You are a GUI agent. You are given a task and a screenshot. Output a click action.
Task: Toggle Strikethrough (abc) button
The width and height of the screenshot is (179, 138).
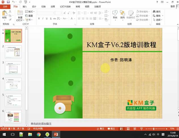[54, 18]
